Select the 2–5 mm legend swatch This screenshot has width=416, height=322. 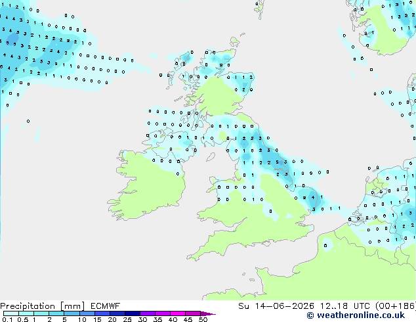(56, 313)
